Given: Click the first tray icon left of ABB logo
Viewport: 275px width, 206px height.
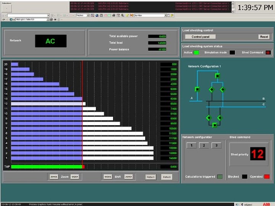Looking at the screenshot, I should point(237,204).
